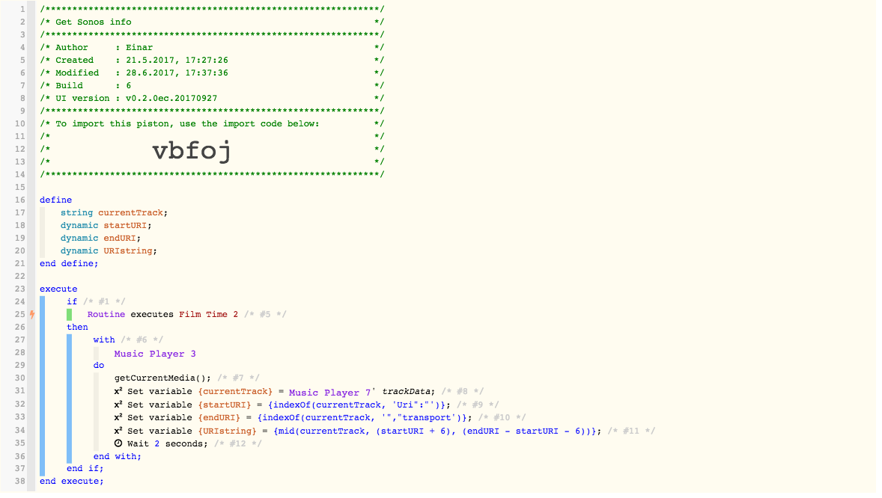Click the x² icon for URIstring assignment
The image size is (882, 498).
tap(118, 431)
